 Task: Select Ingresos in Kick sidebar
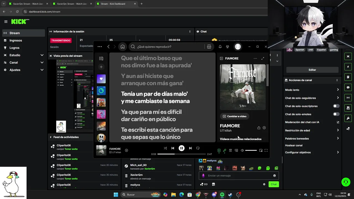(23, 40)
